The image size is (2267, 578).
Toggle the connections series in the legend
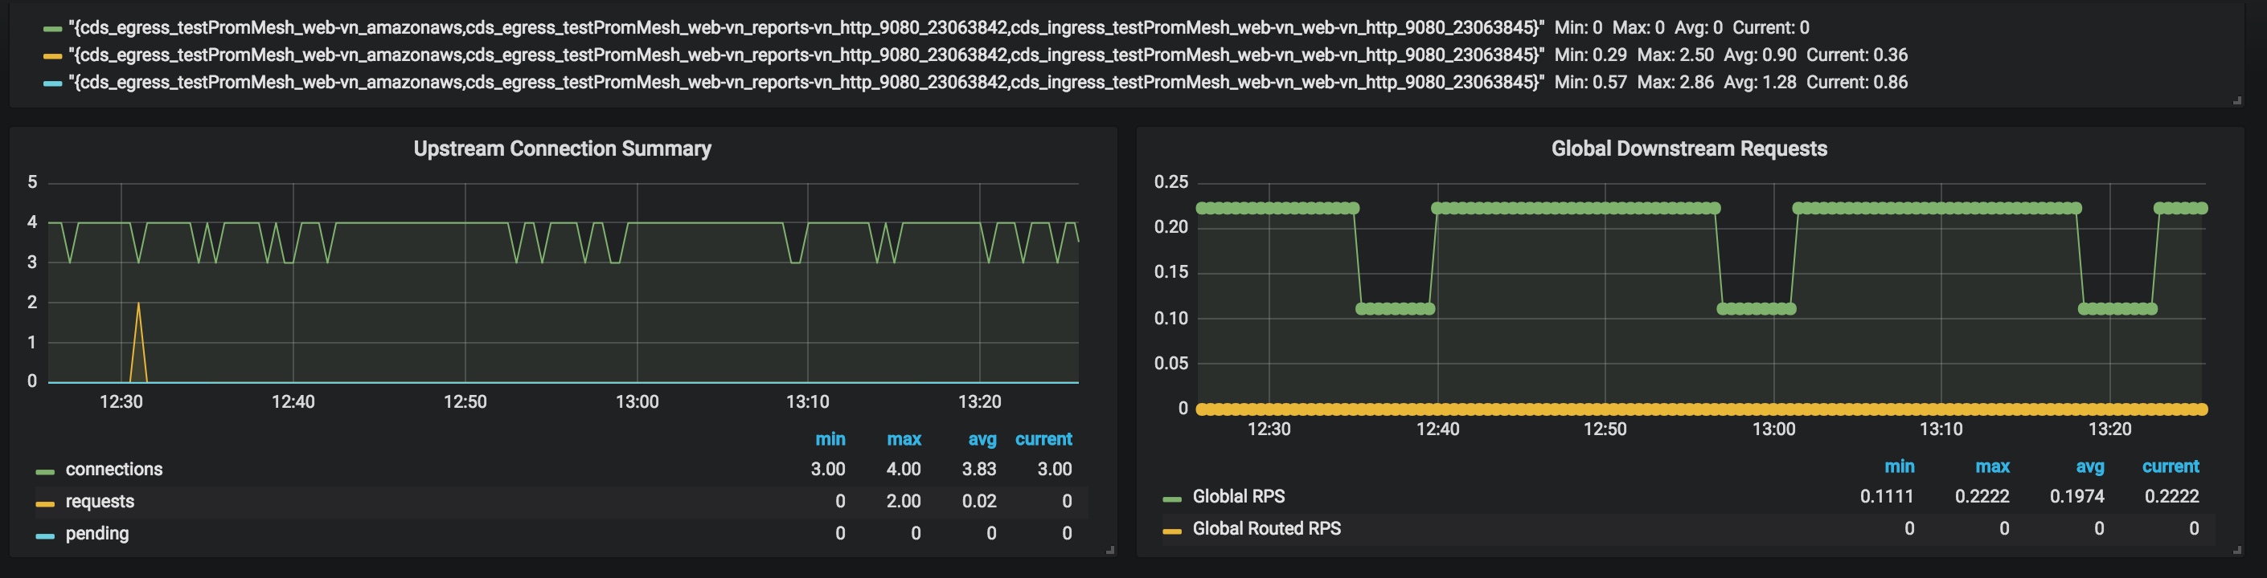click(113, 469)
